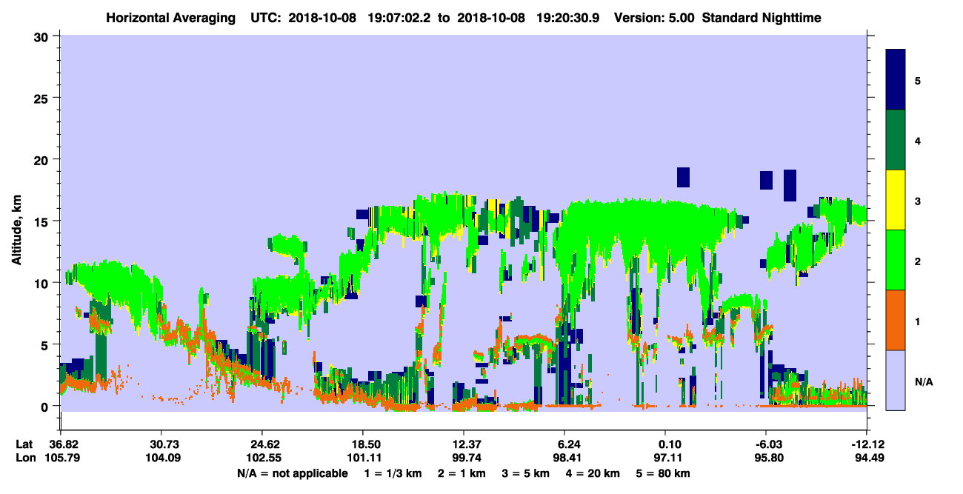963x494 pixels.
Task: Click the 30 altitude tick label
Action: [43, 36]
